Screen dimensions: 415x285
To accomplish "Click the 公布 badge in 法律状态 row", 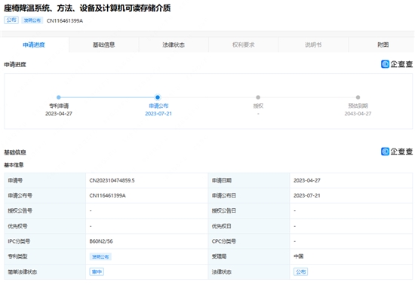I will point(300,271).
